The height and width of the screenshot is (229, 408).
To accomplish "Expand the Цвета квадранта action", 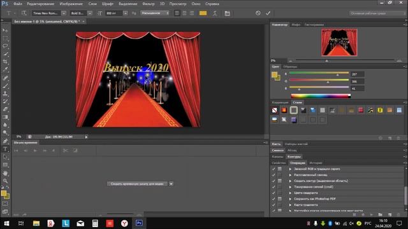I will (x=290, y=193).
